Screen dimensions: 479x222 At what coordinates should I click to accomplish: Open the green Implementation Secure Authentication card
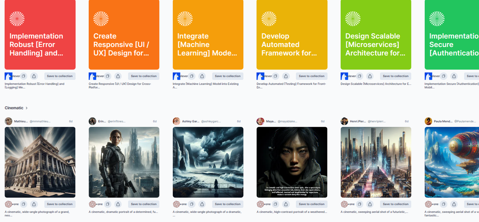coord(452,35)
